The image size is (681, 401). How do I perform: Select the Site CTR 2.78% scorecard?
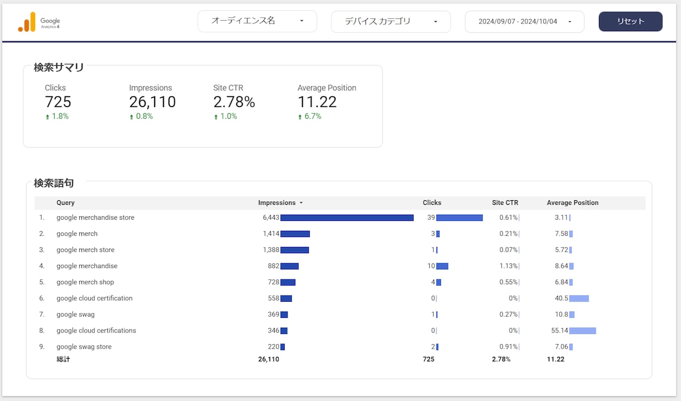pyautogui.click(x=234, y=102)
